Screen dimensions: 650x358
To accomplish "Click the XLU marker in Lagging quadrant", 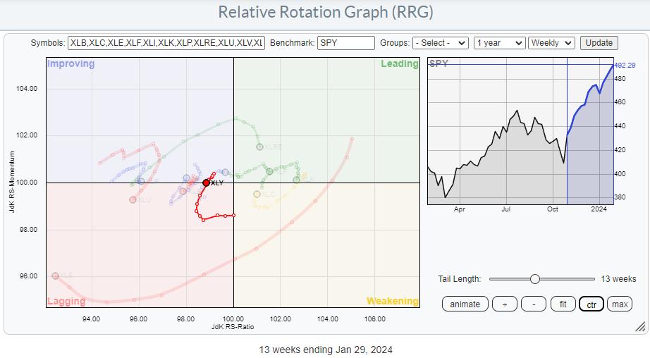I will pos(133,200).
